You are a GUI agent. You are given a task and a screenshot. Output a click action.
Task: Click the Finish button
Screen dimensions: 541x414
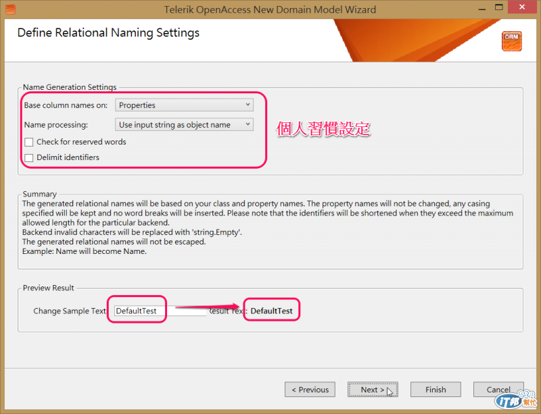point(436,390)
